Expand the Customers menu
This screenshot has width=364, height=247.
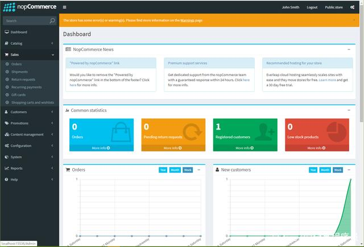click(30, 112)
